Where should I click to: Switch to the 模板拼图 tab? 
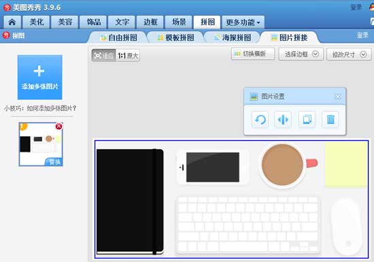(175, 37)
